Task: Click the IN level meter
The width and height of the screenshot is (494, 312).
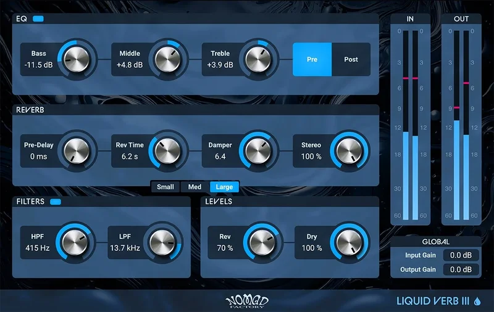Action: click(x=410, y=125)
